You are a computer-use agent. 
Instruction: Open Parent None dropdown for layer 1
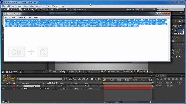point(93,86)
